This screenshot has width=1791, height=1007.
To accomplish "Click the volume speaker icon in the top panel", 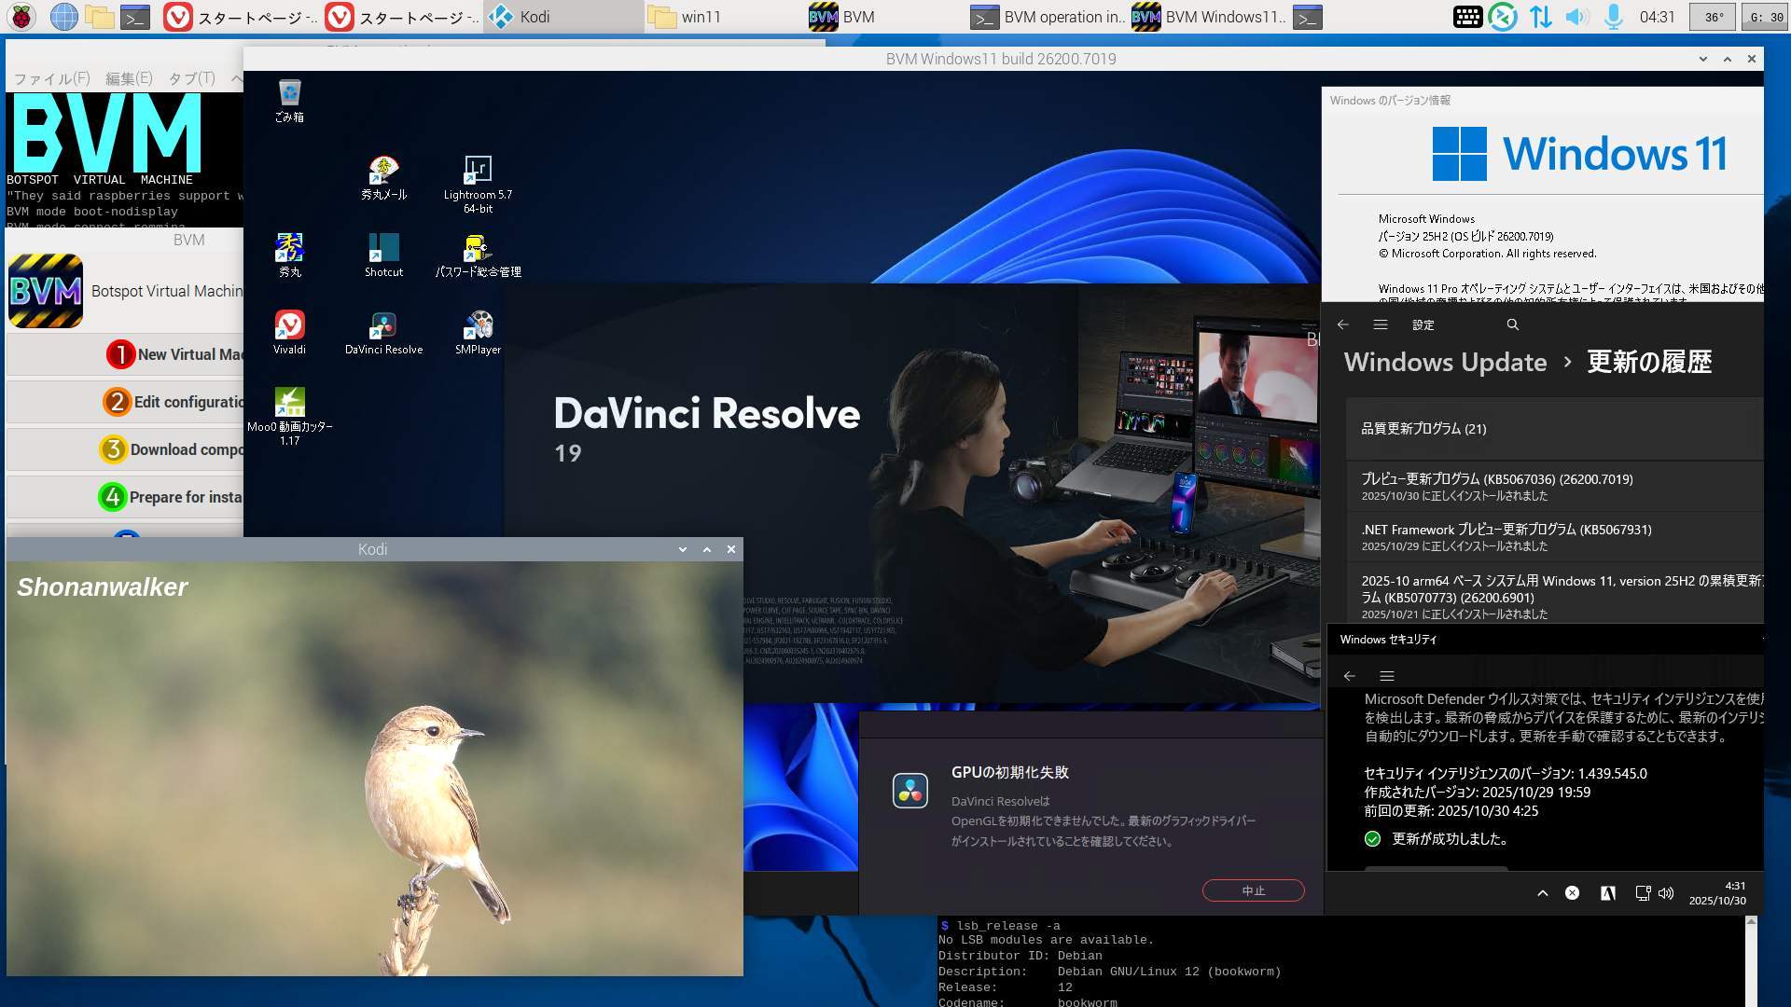I will 1576,17.
